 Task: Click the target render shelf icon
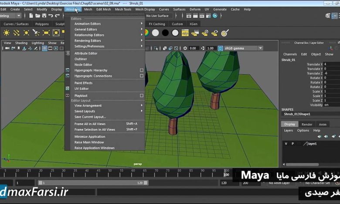[x=225, y=33]
